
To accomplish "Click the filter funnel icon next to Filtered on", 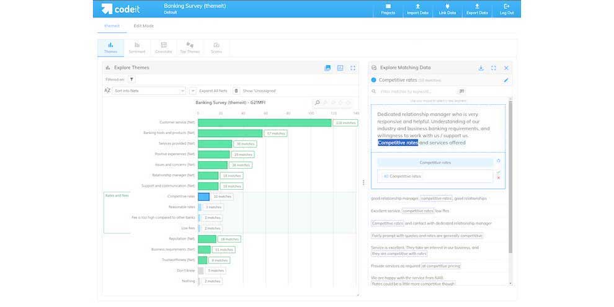I will click(x=131, y=79).
